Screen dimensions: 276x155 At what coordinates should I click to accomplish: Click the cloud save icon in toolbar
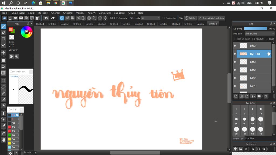point(5,18)
